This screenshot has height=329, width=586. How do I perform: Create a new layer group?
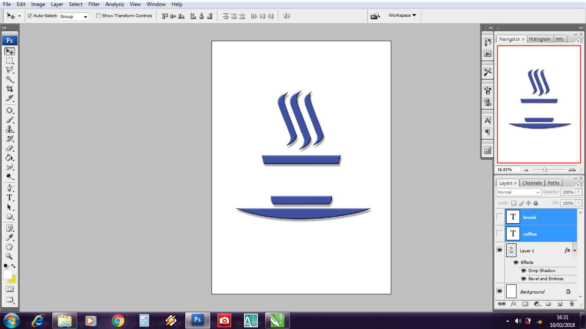click(548, 304)
